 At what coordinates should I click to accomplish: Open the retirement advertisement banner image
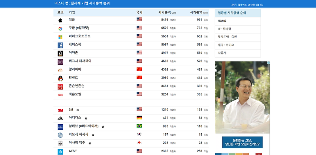(243, 97)
